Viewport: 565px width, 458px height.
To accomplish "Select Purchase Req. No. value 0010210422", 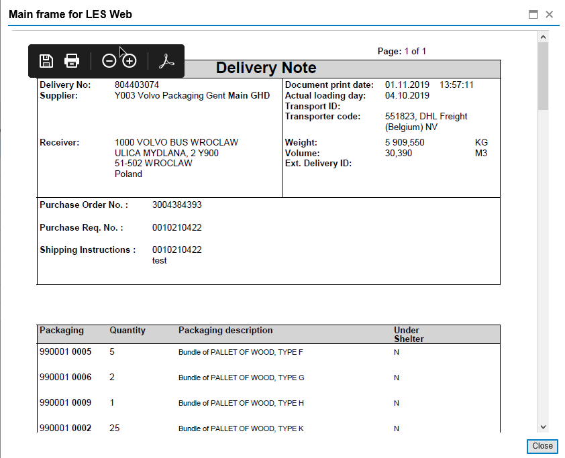I will (177, 227).
